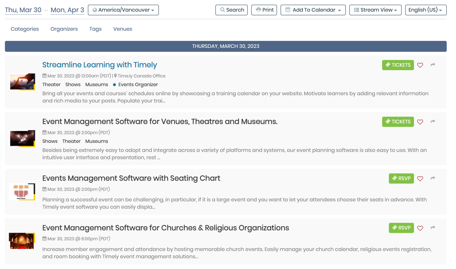Print the calendar
Screen dimensions: 456x269
pos(264,10)
